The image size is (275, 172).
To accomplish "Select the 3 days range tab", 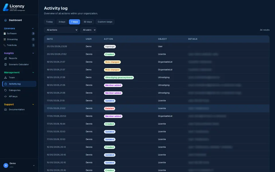I will (62, 22).
